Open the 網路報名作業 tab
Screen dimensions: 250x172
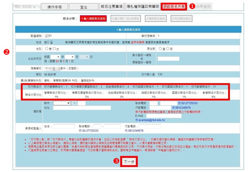tap(174, 6)
